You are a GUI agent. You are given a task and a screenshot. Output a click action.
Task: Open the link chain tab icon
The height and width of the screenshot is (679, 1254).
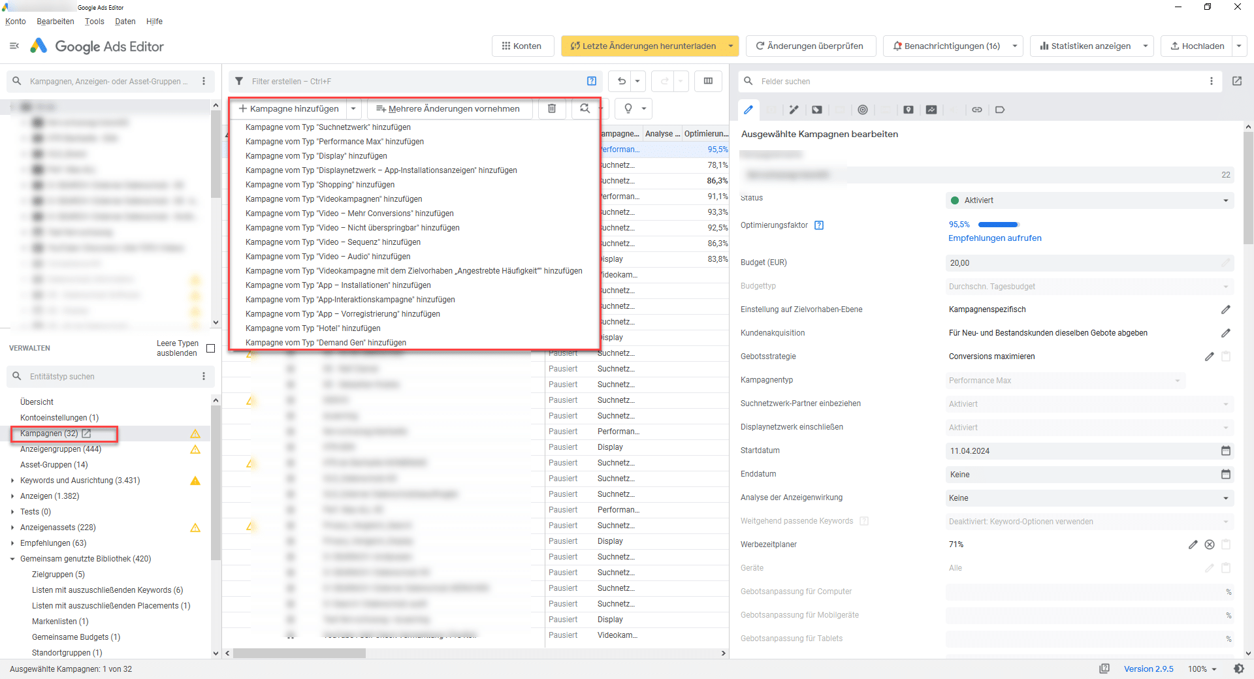[x=977, y=110]
